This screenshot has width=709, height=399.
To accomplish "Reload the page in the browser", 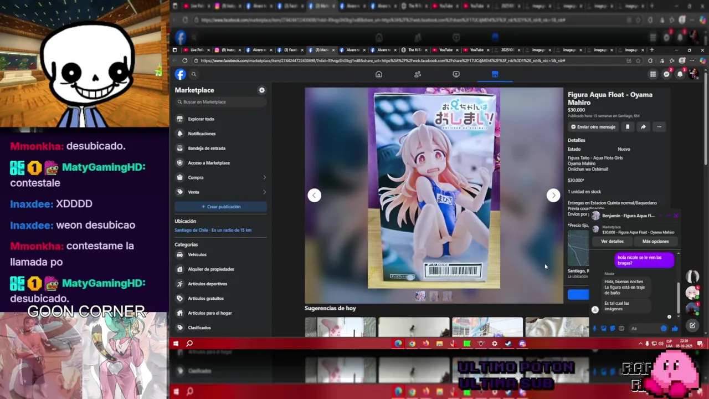I will point(185,60).
